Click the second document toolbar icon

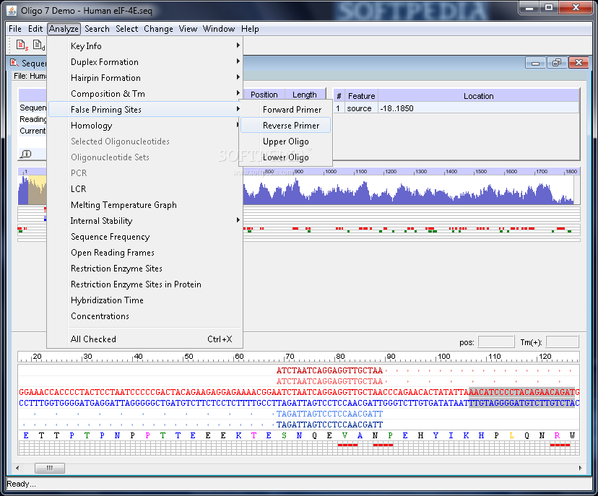pos(38,45)
